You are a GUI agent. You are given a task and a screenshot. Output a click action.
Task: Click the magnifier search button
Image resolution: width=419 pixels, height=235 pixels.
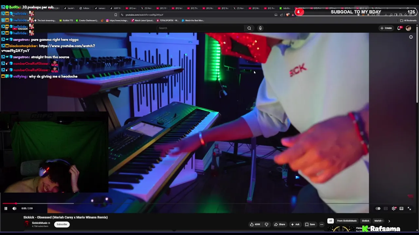249,28
